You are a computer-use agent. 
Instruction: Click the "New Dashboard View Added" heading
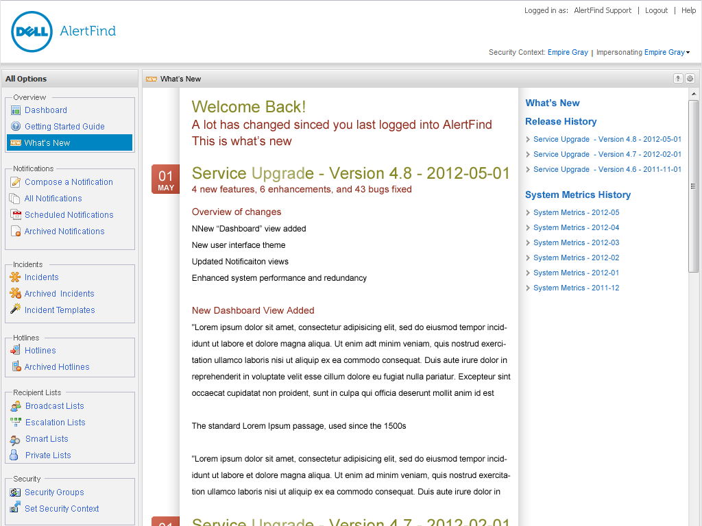pos(253,310)
